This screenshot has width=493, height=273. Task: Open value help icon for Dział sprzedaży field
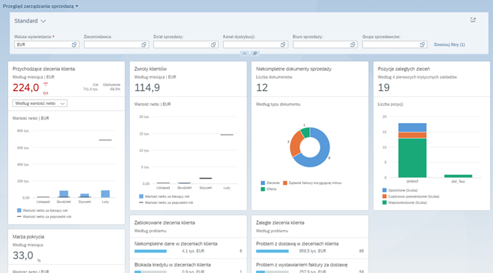(x=214, y=45)
